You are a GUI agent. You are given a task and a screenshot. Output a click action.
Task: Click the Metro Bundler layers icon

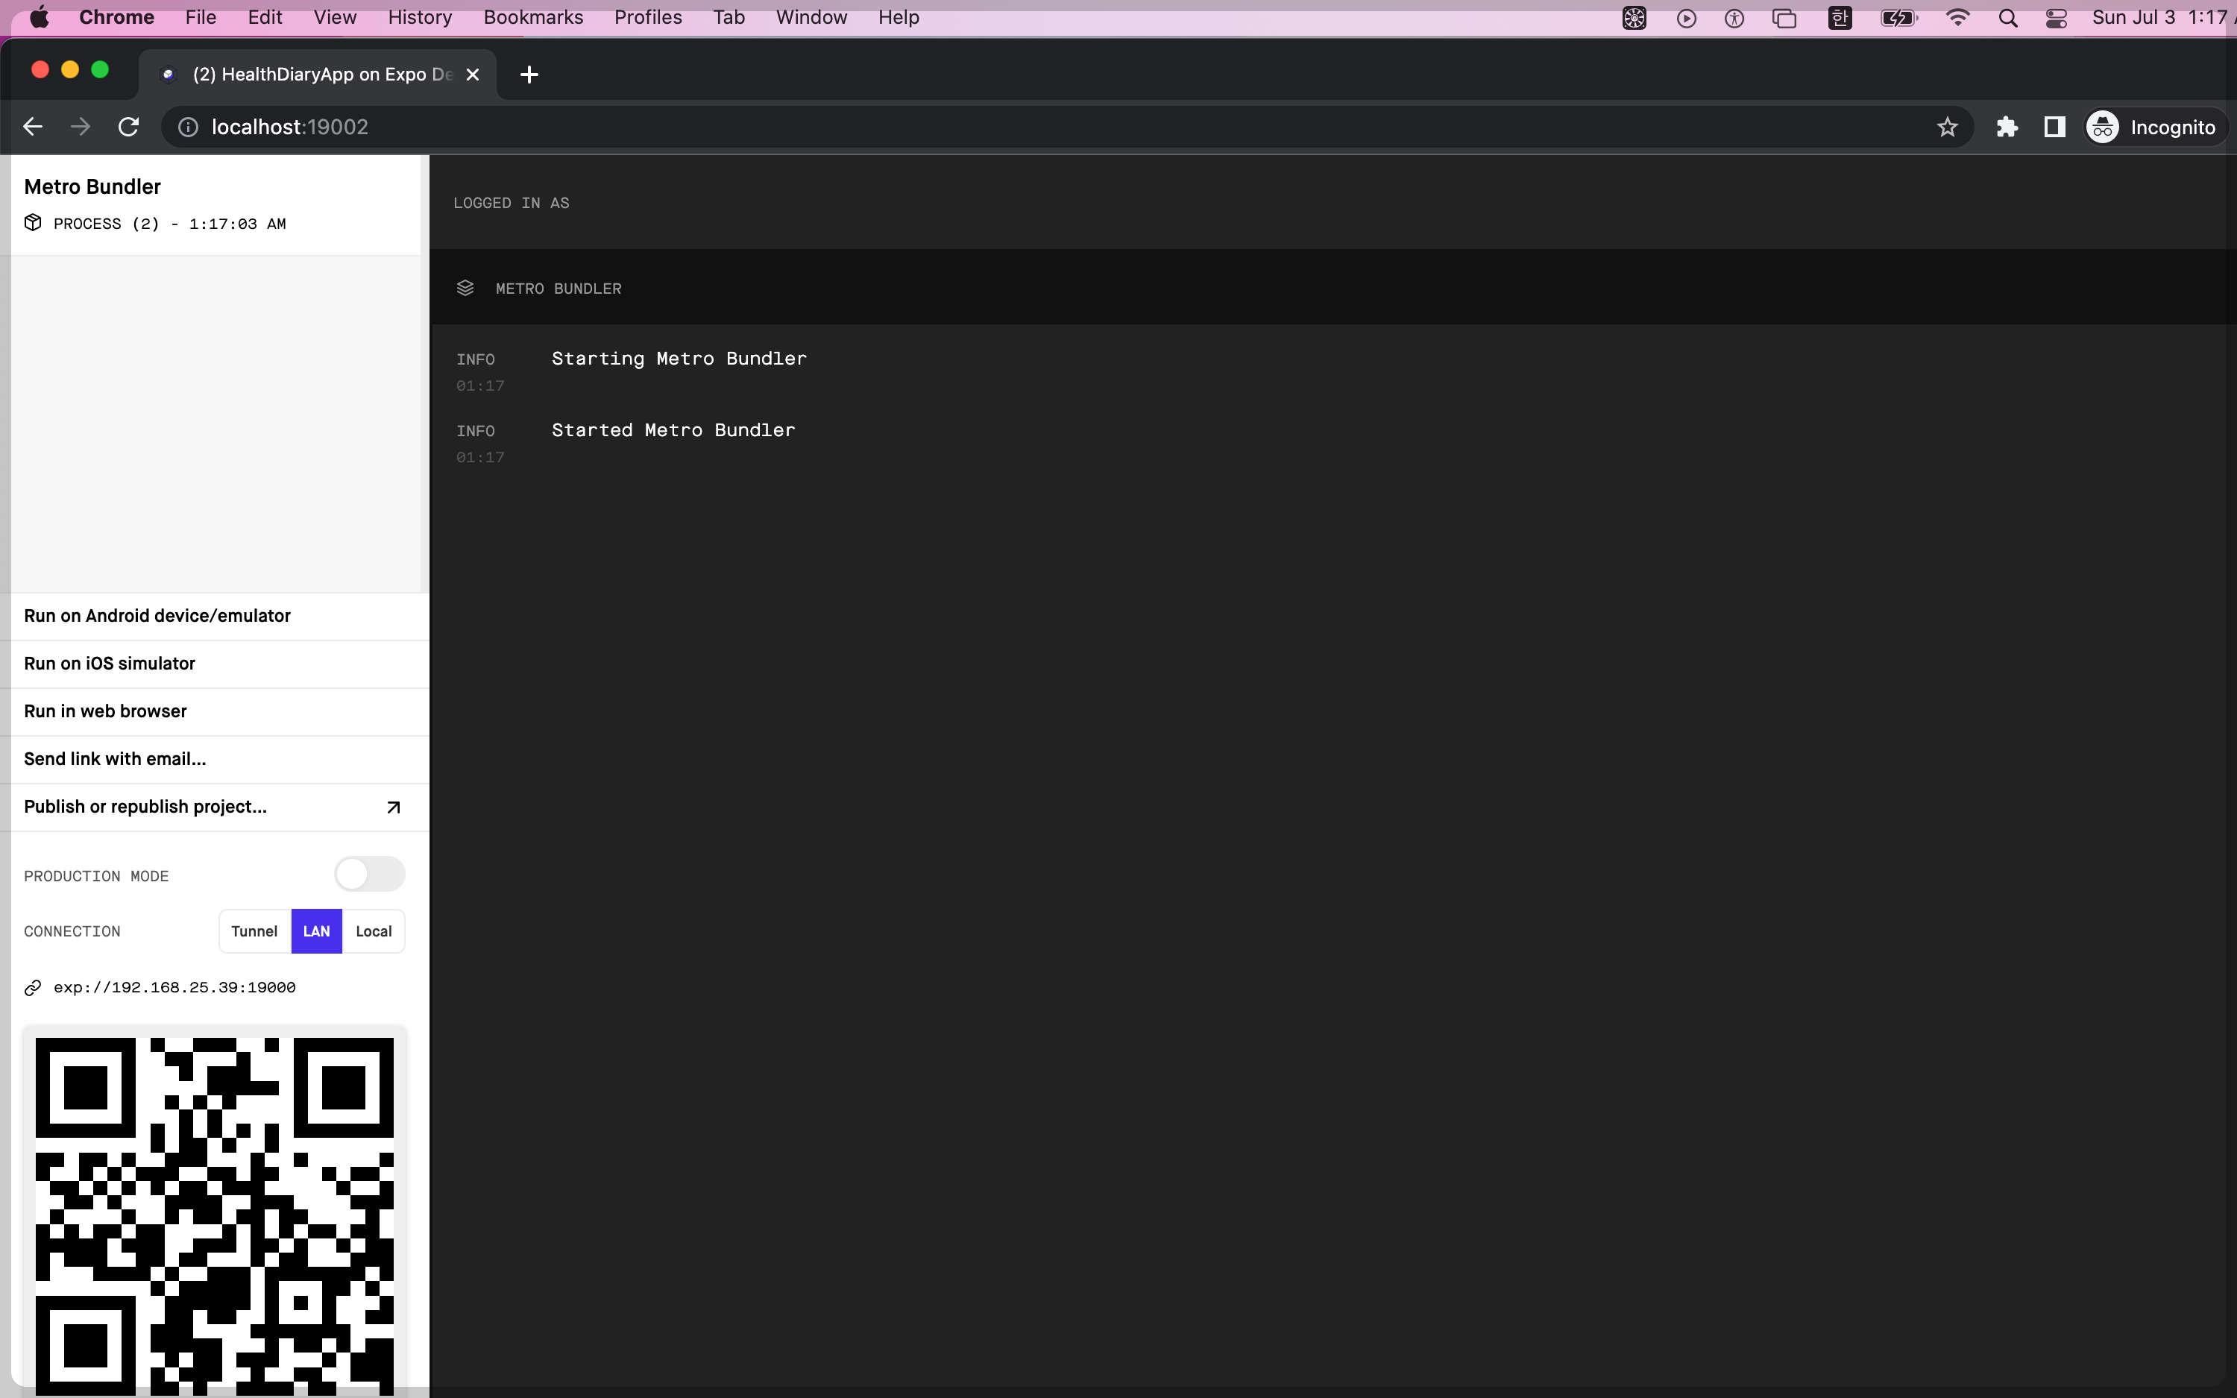pos(465,289)
